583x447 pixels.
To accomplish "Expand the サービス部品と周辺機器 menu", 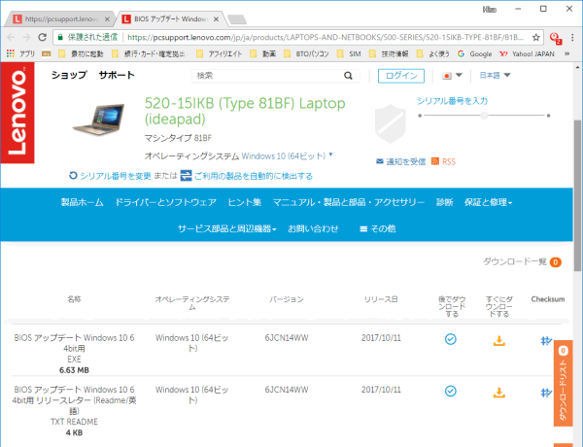I will click(226, 228).
